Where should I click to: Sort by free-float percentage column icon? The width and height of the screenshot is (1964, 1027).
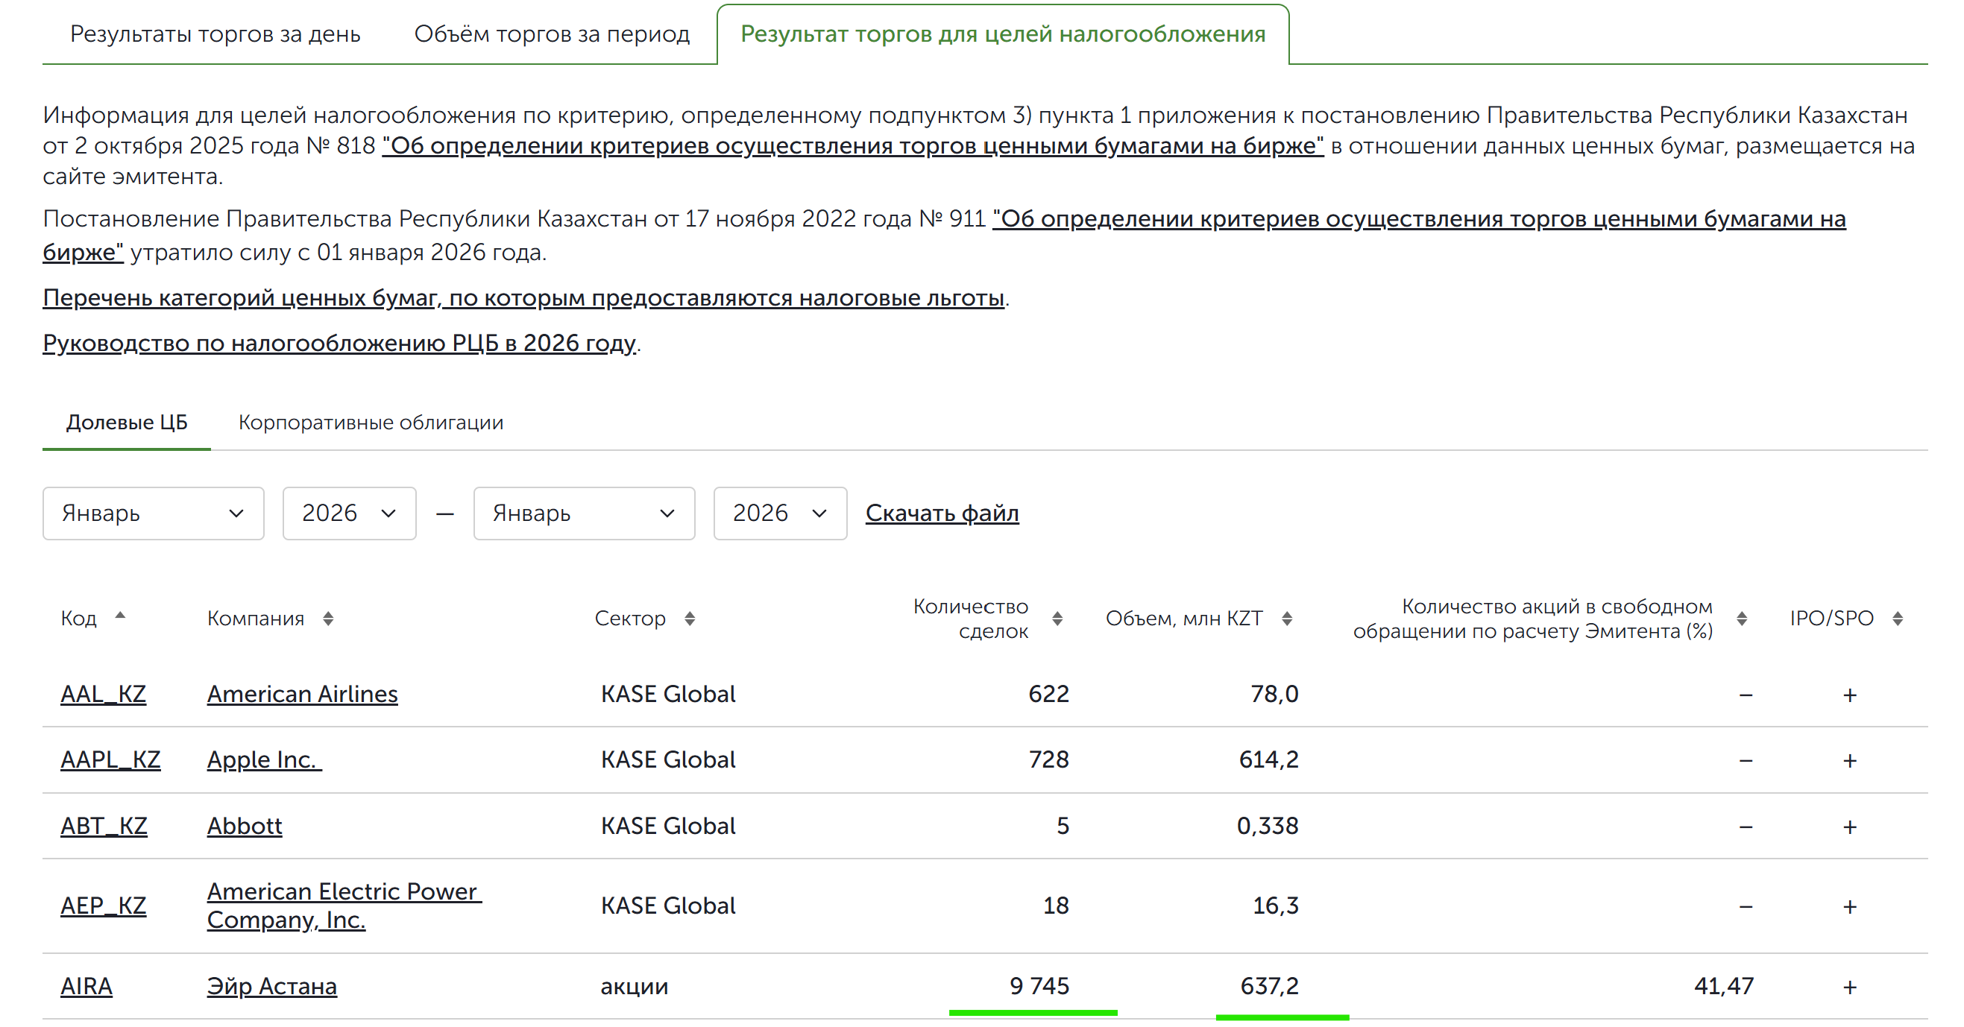pos(1741,619)
